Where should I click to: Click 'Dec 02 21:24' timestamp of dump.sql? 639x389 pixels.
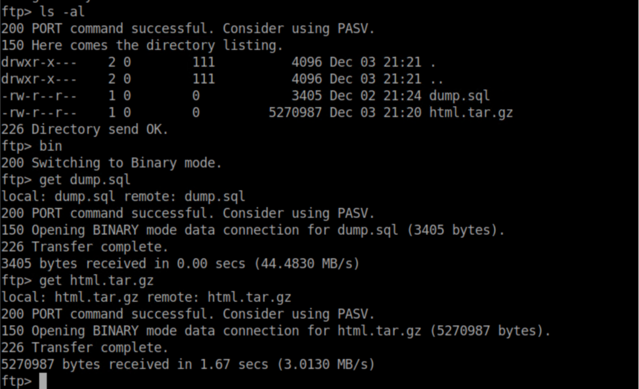(376, 96)
